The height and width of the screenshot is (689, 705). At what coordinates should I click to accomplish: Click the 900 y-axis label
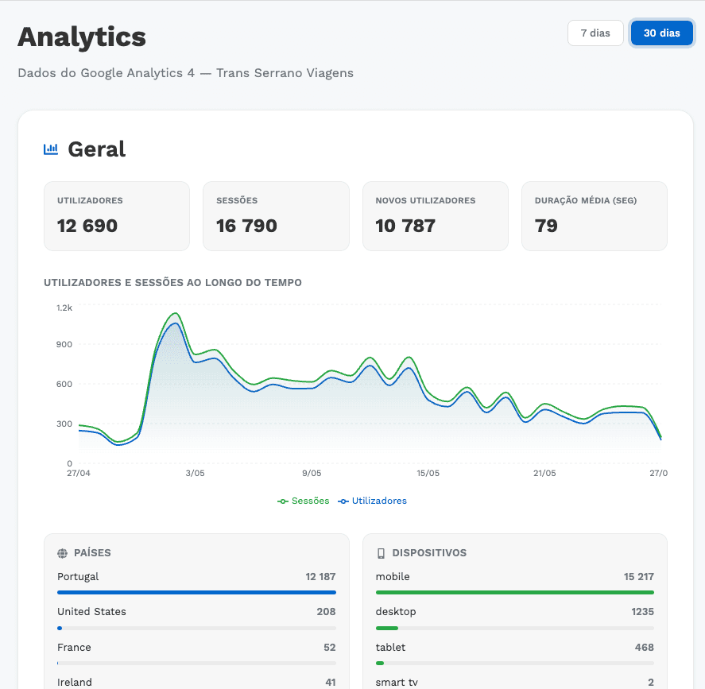(x=64, y=344)
